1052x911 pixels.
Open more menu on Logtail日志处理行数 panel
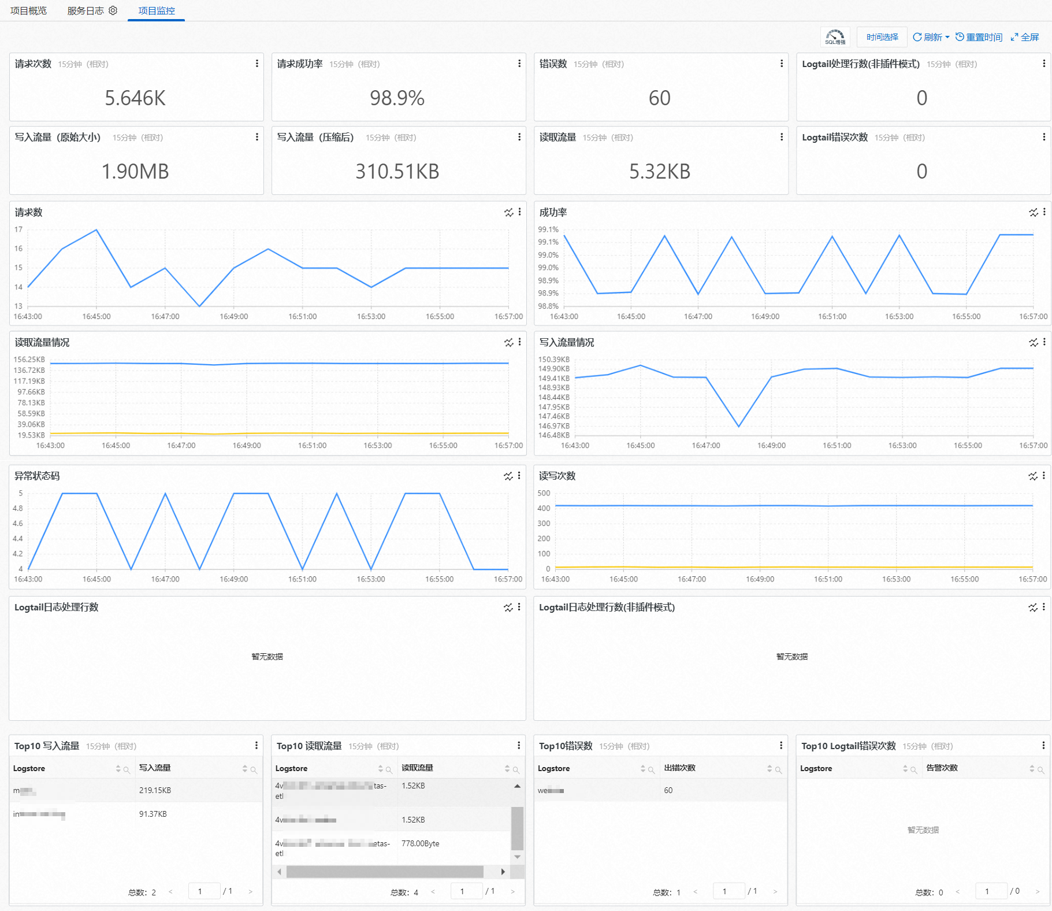click(519, 607)
